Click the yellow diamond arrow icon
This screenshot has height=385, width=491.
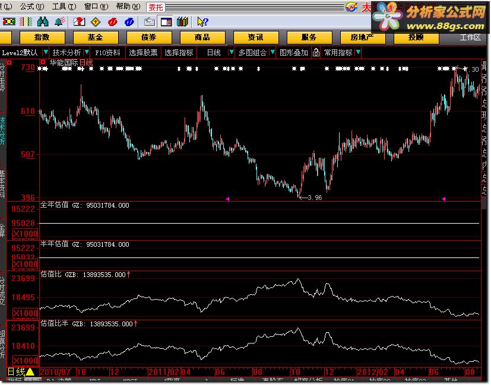pyautogui.click(x=96, y=22)
